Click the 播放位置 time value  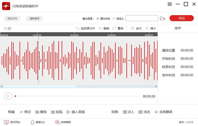(187, 51)
